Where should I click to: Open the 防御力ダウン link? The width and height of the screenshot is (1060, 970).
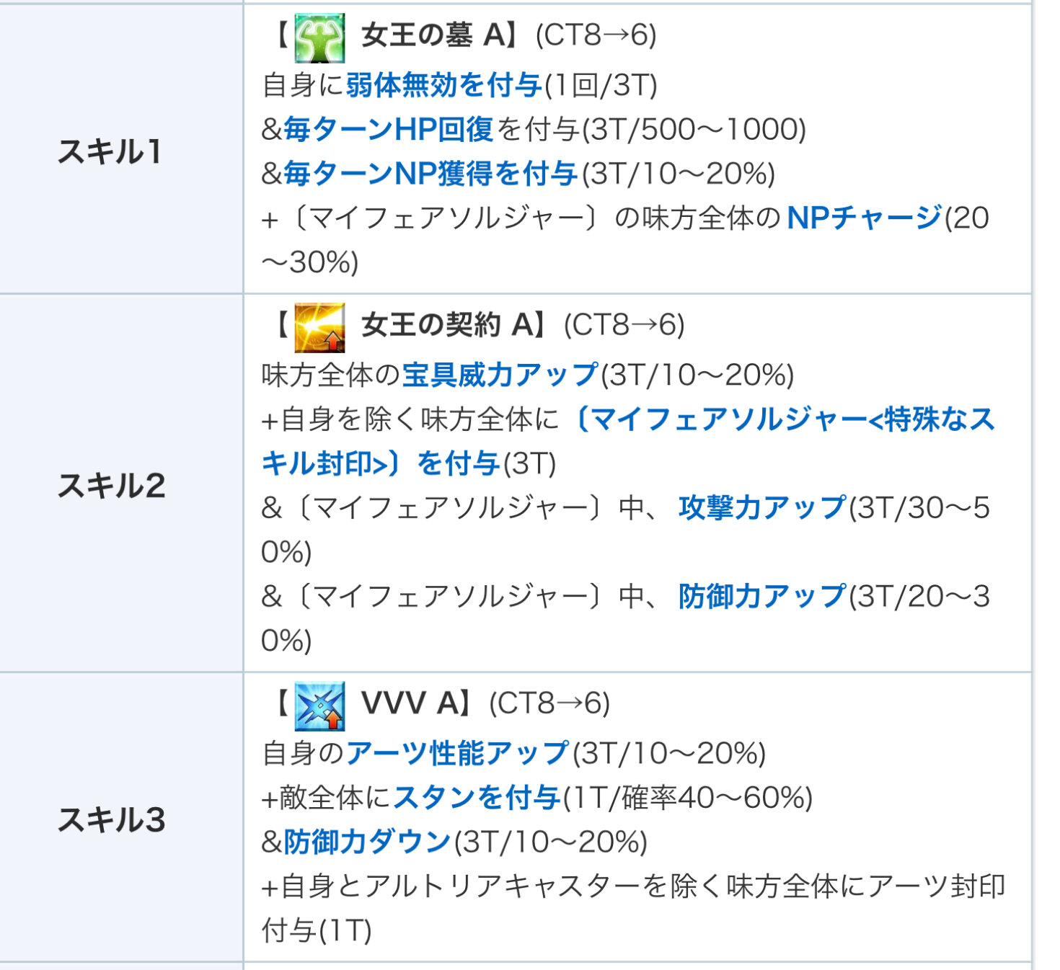[x=366, y=842]
